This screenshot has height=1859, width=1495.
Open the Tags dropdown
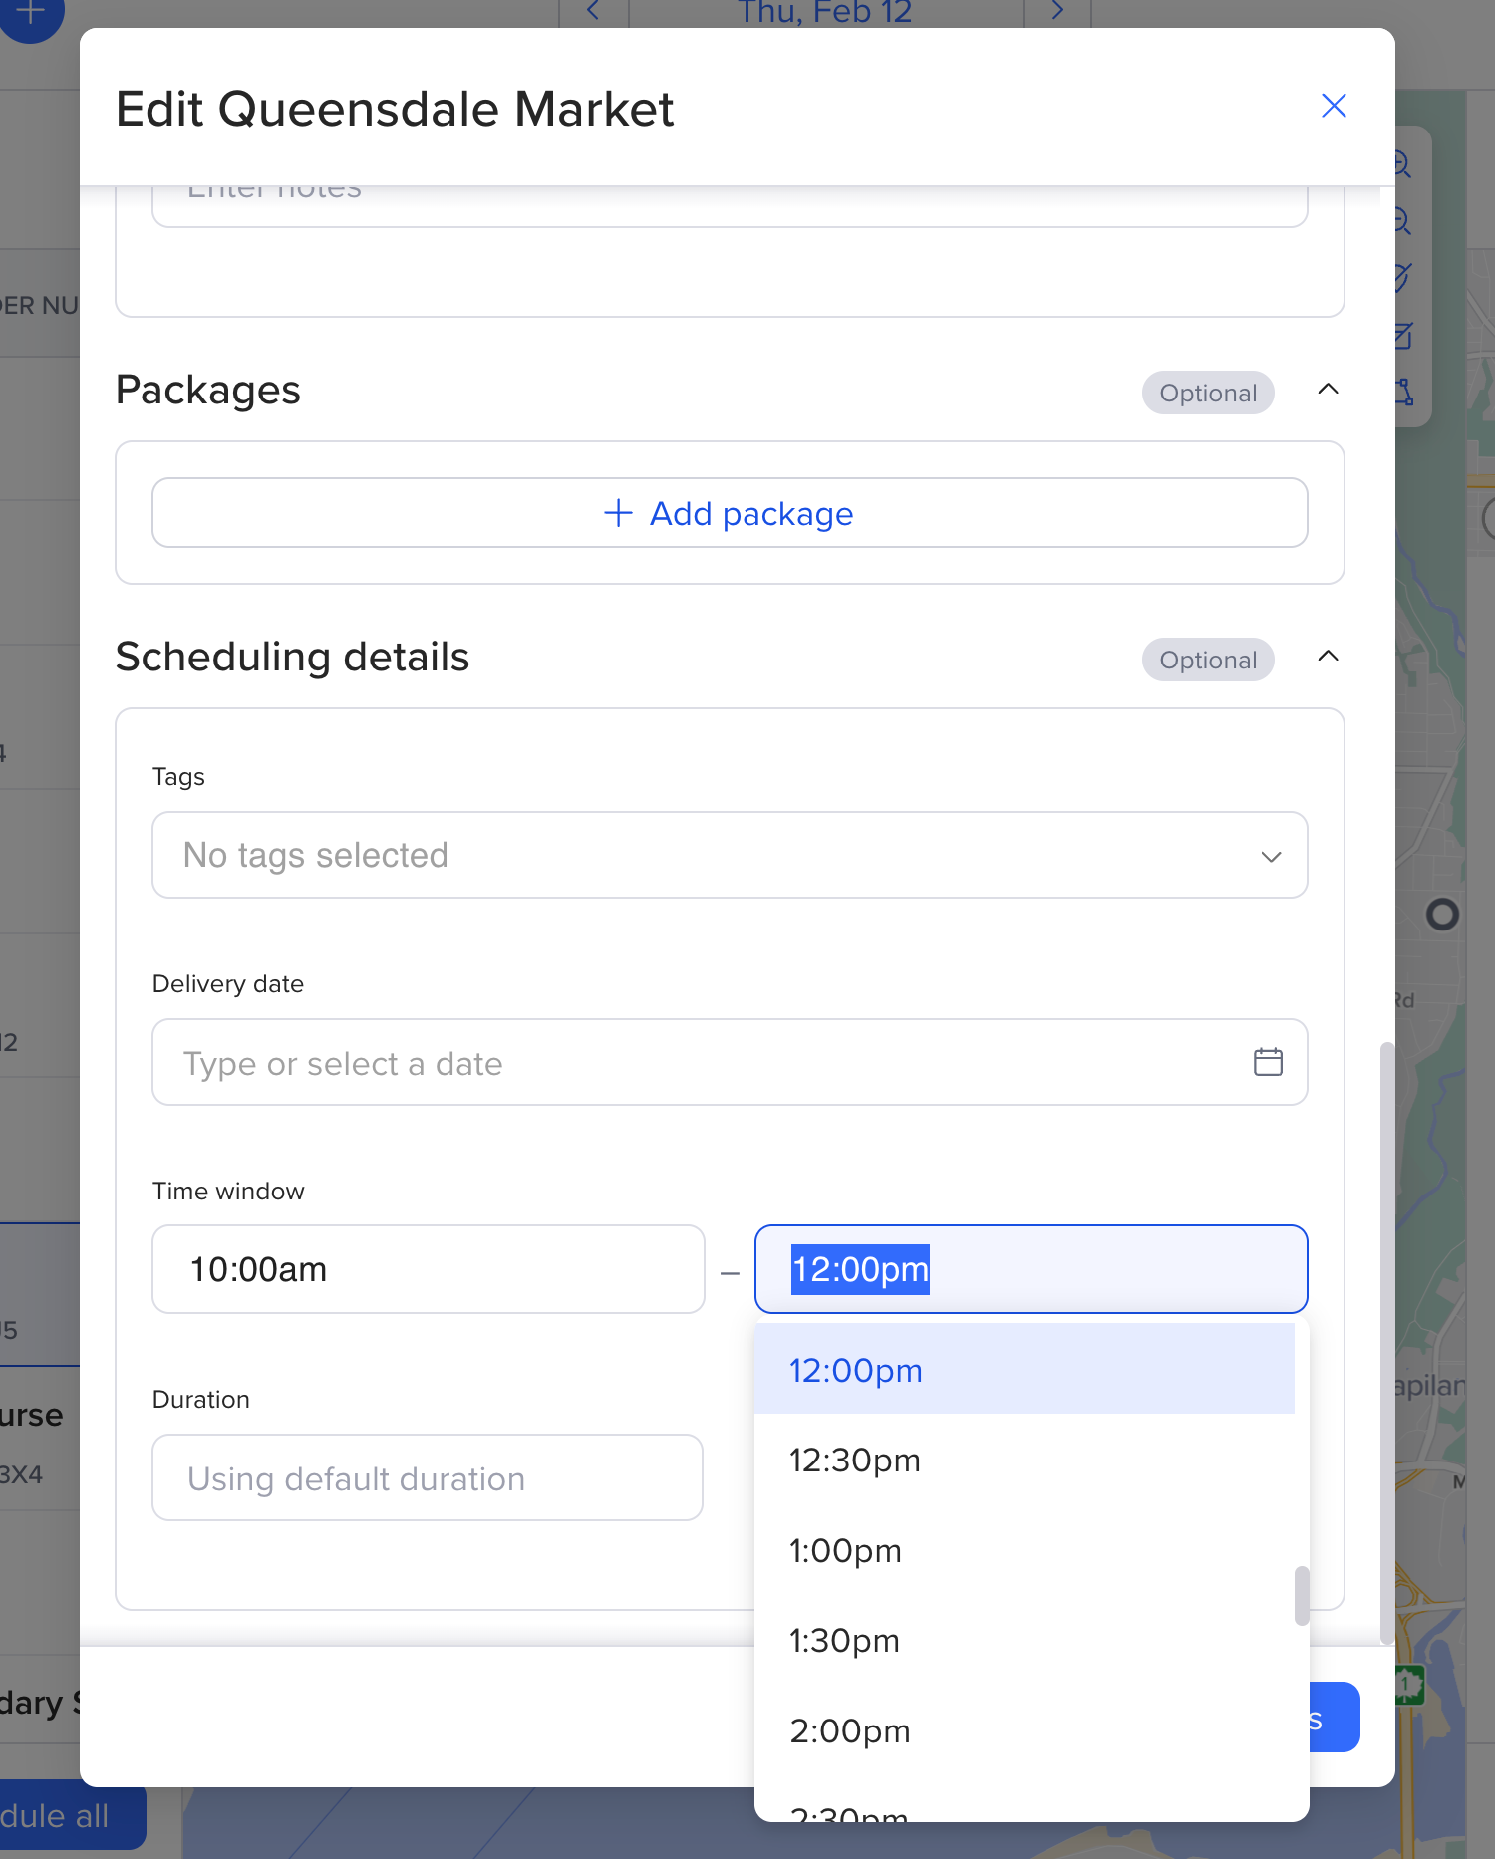tap(730, 856)
